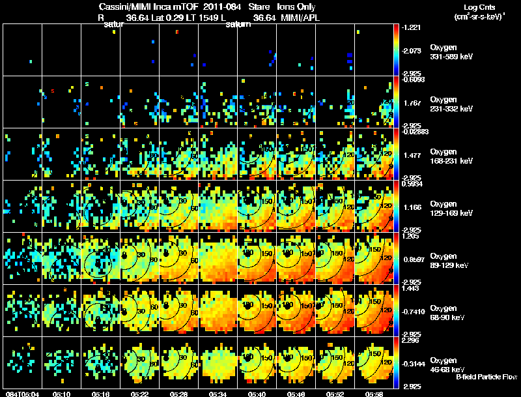Click top color bar beside 331-589 keV
The height and width of the screenshot is (397, 521).
[396, 50]
